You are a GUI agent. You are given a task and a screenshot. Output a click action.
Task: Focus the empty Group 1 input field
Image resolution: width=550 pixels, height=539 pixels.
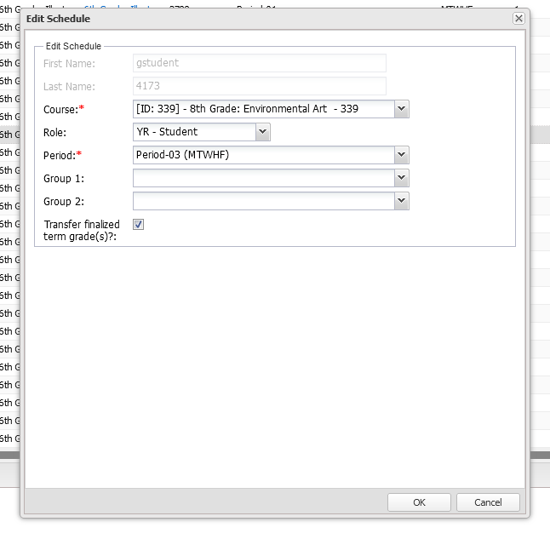coord(264,178)
